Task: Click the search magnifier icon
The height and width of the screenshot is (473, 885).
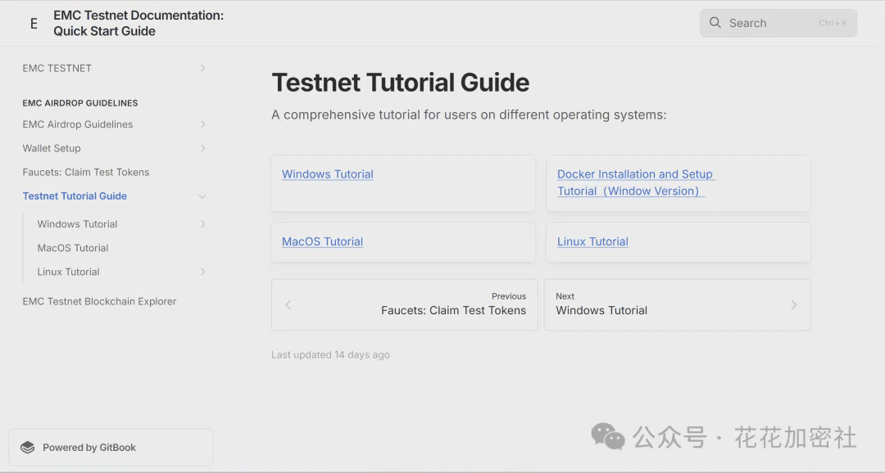Action: point(715,23)
